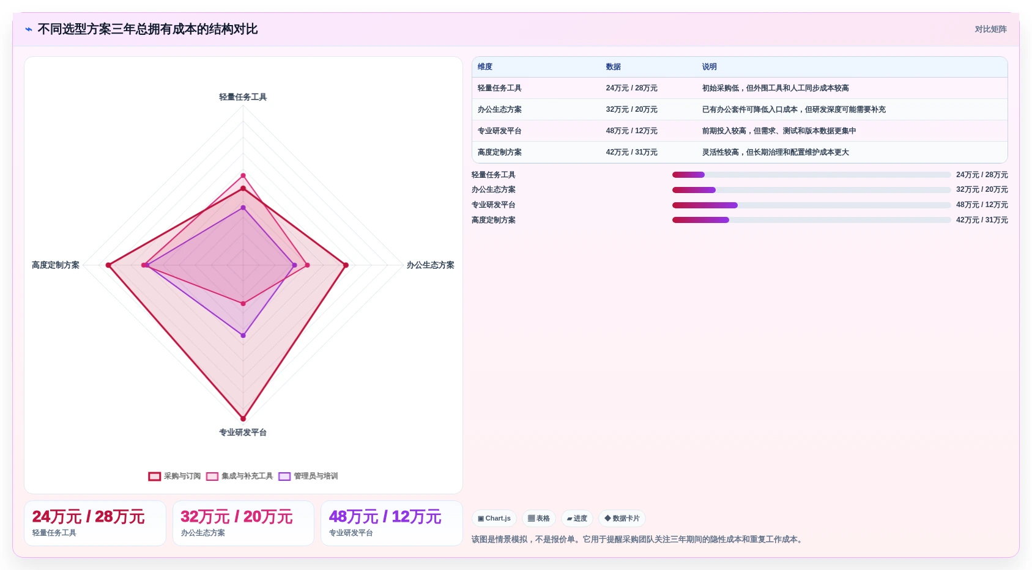Click description 初始采购低，但外围工具和人工同步成本较高
Image resolution: width=1032 pixels, height=570 pixels.
click(776, 88)
